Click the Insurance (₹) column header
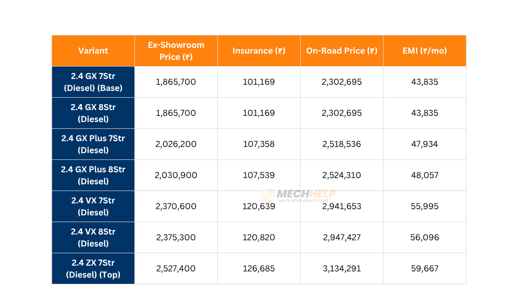Screen dimensions: 518x291 [x=259, y=51]
